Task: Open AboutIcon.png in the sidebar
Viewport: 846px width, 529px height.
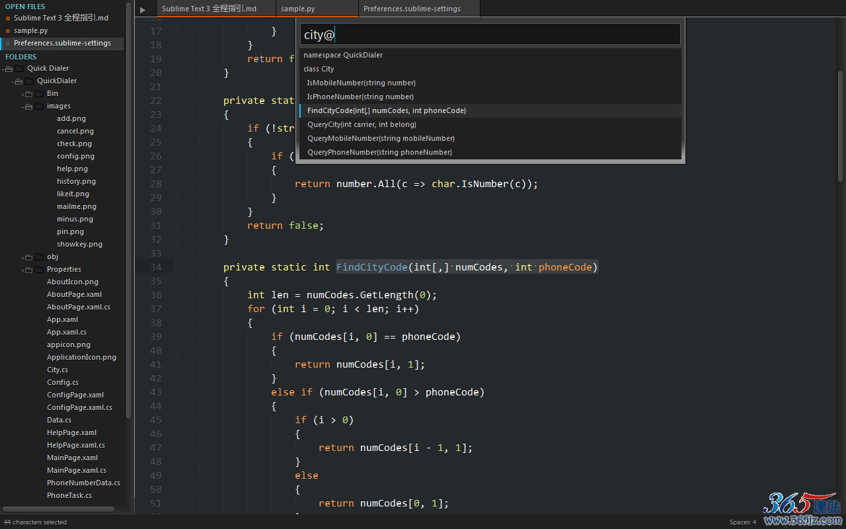Action: coord(73,282)
